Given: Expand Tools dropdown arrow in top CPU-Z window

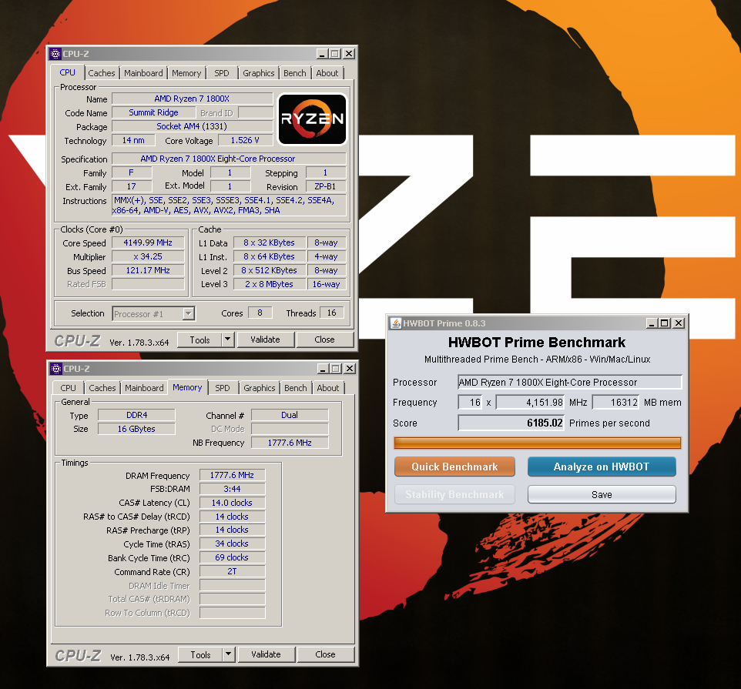Looking at the screenshot, I should tap(228, 339).
